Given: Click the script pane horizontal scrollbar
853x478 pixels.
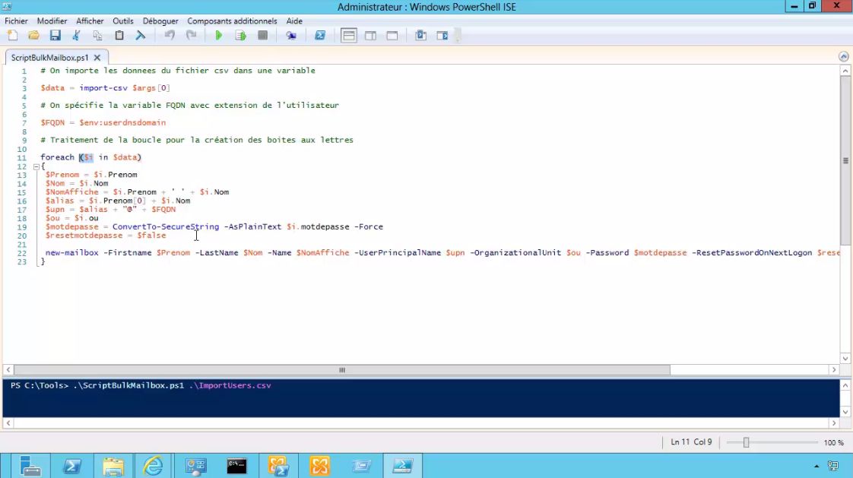Looking at the screenshot, I should click(x=342, y=370).
